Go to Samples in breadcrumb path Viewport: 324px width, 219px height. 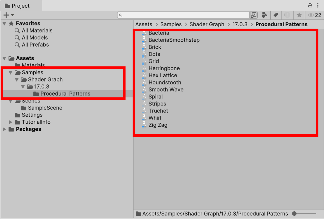coord(171,24)
